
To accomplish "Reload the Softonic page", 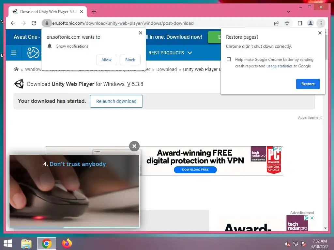I will [34, 23].
